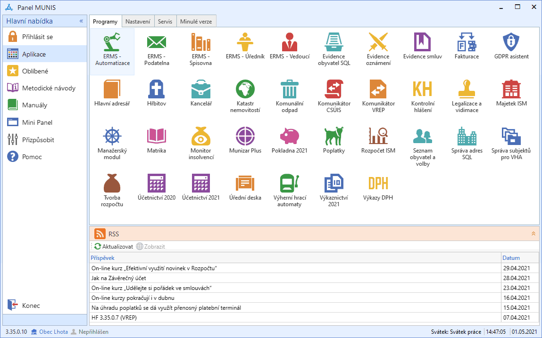Launch the Manažerský modul ship wheel
Screen dimensions: 542x338
pyautogui.click(x=112, y=137)
